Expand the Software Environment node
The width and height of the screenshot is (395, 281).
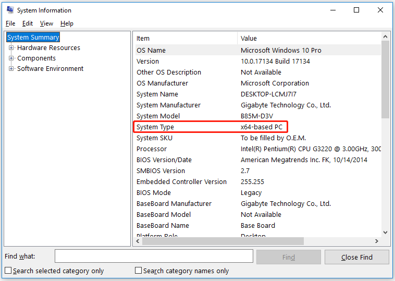(x=11, y=69)
